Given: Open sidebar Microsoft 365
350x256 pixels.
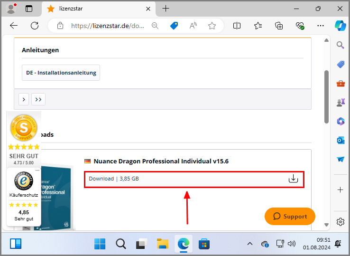Looking at the screenshot, I should pos(341,122).
